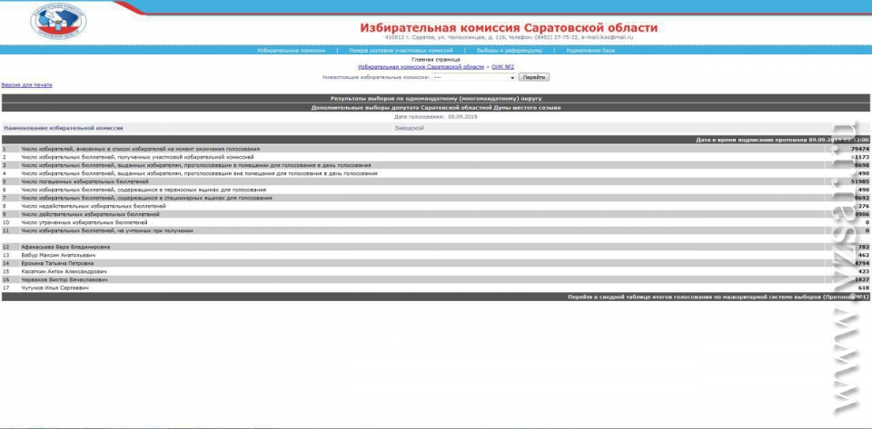Image resolution: width=872 pixels, height=429 pixels.
Task: Click the Saratov election commission logo
Action: pos(58,22)
